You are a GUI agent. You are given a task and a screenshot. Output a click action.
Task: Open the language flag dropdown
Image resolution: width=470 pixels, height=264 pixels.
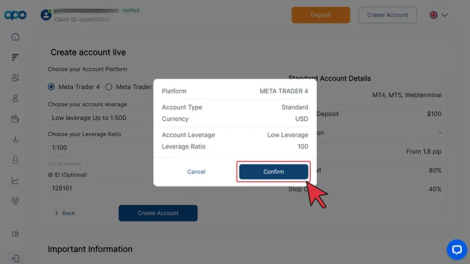[438, 15]
